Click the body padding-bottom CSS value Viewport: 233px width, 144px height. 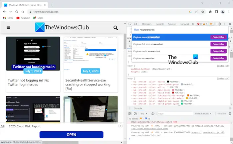coord(161,69)
